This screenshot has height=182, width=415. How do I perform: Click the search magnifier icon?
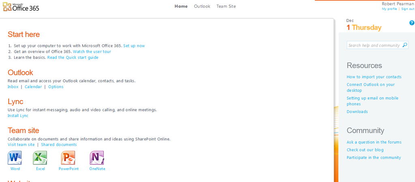[x=404, y=45]
